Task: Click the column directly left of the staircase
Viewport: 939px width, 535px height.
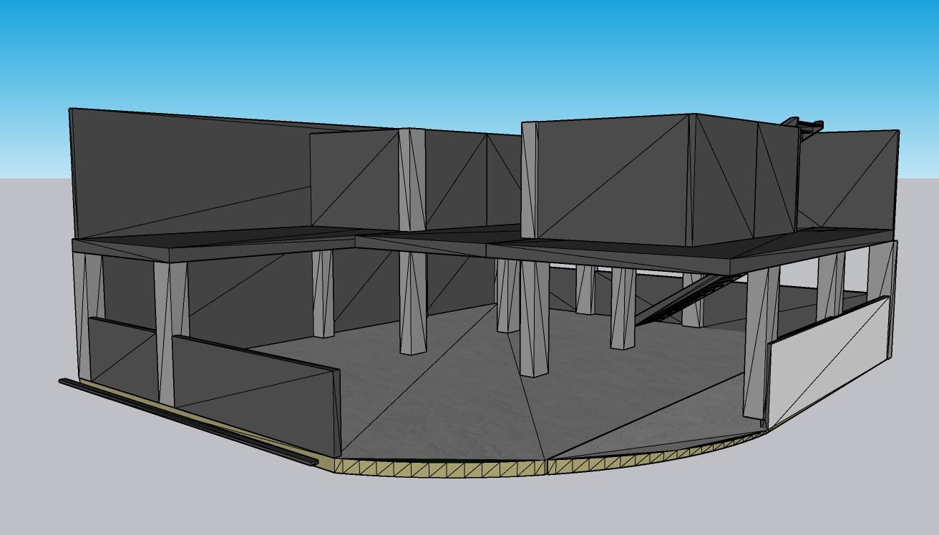Action: tap(622, 308)
